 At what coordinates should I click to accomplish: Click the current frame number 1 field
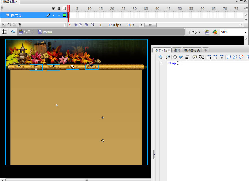(x=101, y=25)
